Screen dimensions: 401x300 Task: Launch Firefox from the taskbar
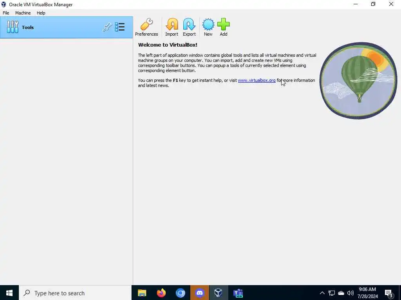[x=161, y=293]
